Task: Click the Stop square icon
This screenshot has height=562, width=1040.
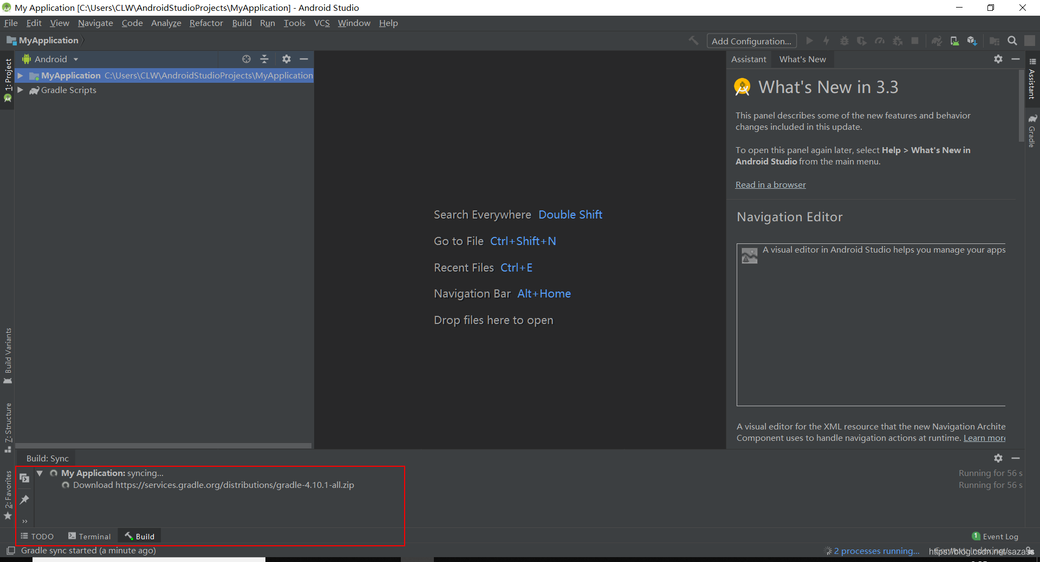Action: tap(915, 41)
